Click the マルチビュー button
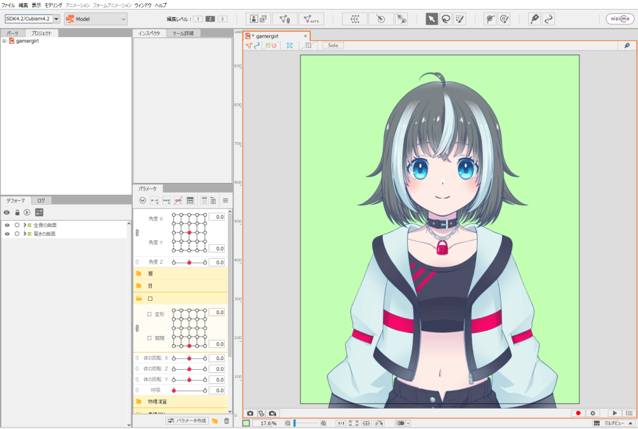Screen dimensions: 638x429 pyautogui.click(x=614, y=423)
